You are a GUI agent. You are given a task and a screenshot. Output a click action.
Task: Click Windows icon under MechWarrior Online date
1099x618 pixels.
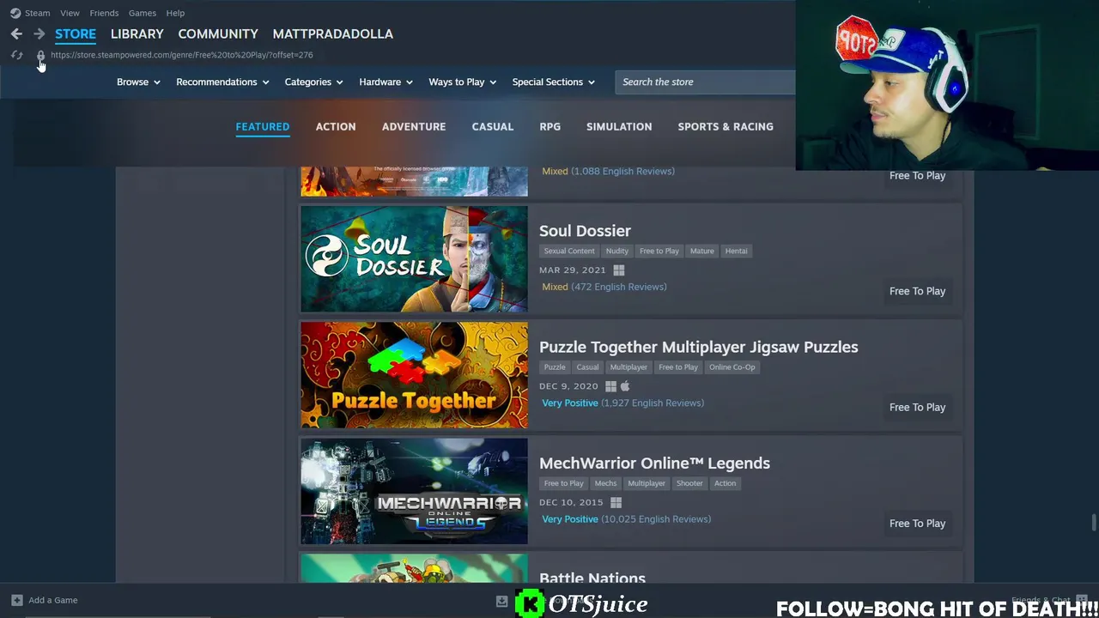click(616, 502)
